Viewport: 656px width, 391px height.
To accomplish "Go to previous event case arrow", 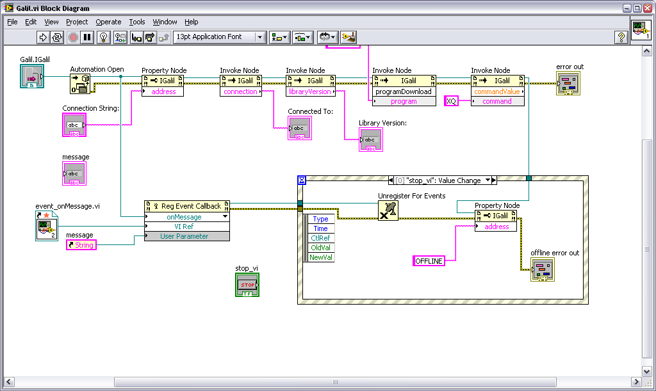I will (391, 180).
